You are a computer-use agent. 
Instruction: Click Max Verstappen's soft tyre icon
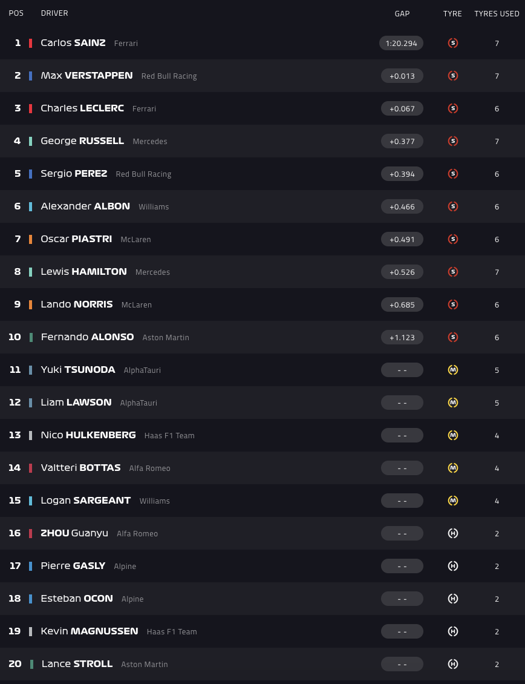pos(453,76)
